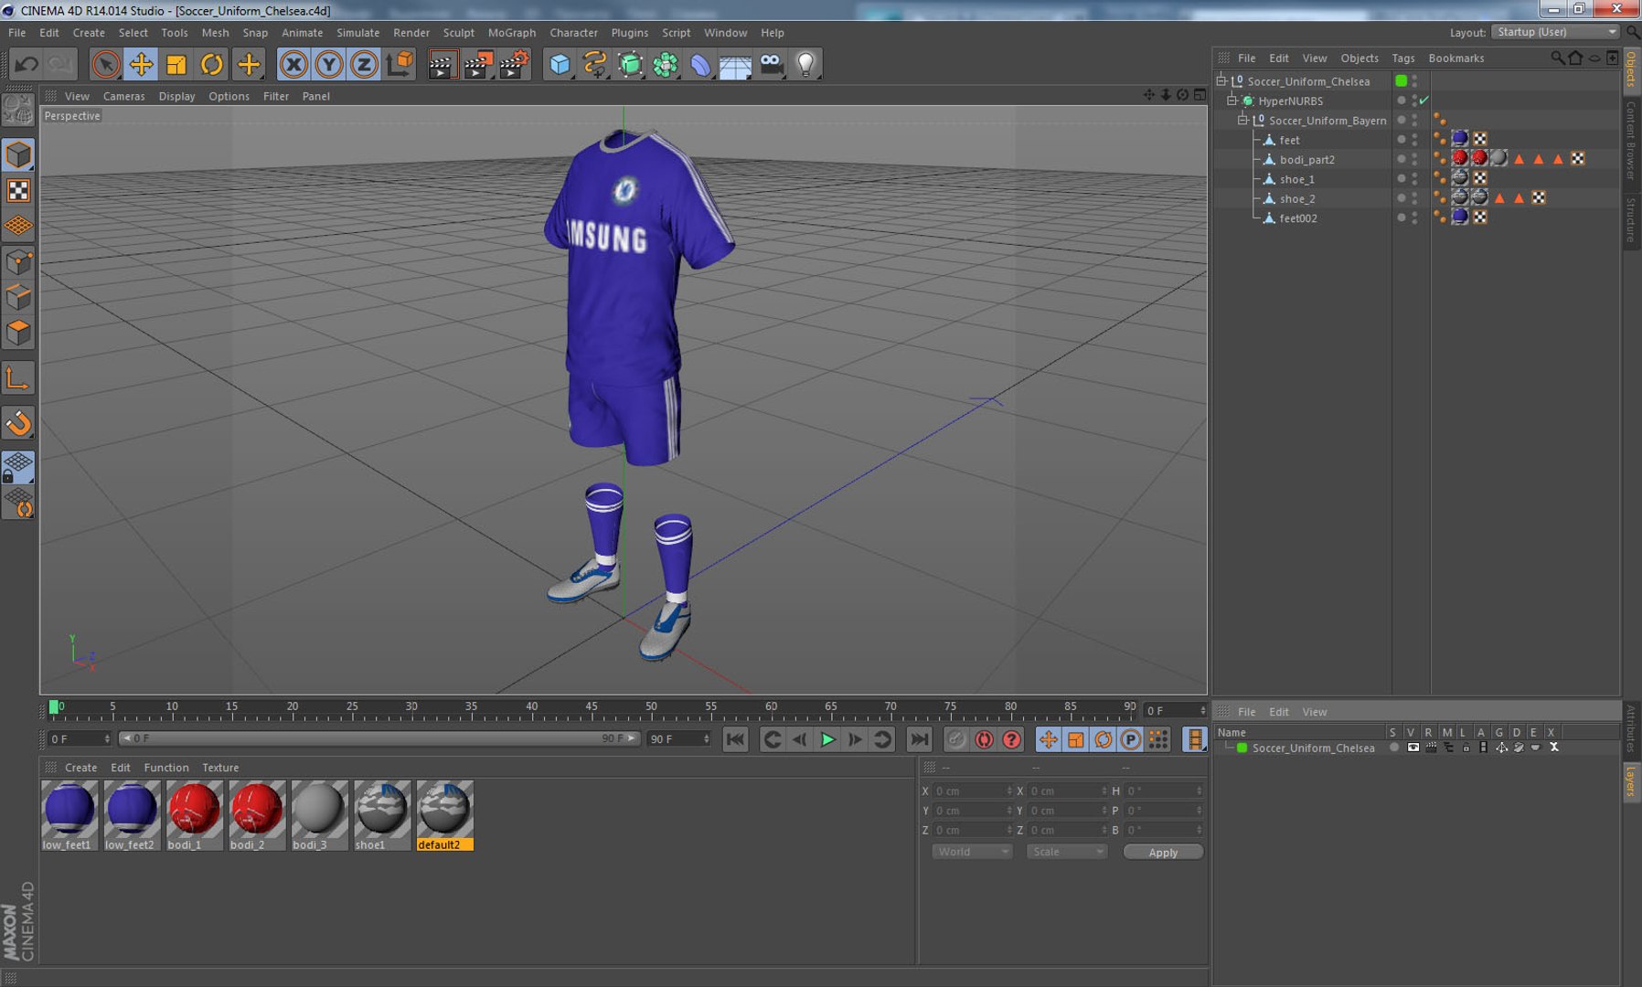Open Object Manager Tags menu

click(x=1402, y=58)
